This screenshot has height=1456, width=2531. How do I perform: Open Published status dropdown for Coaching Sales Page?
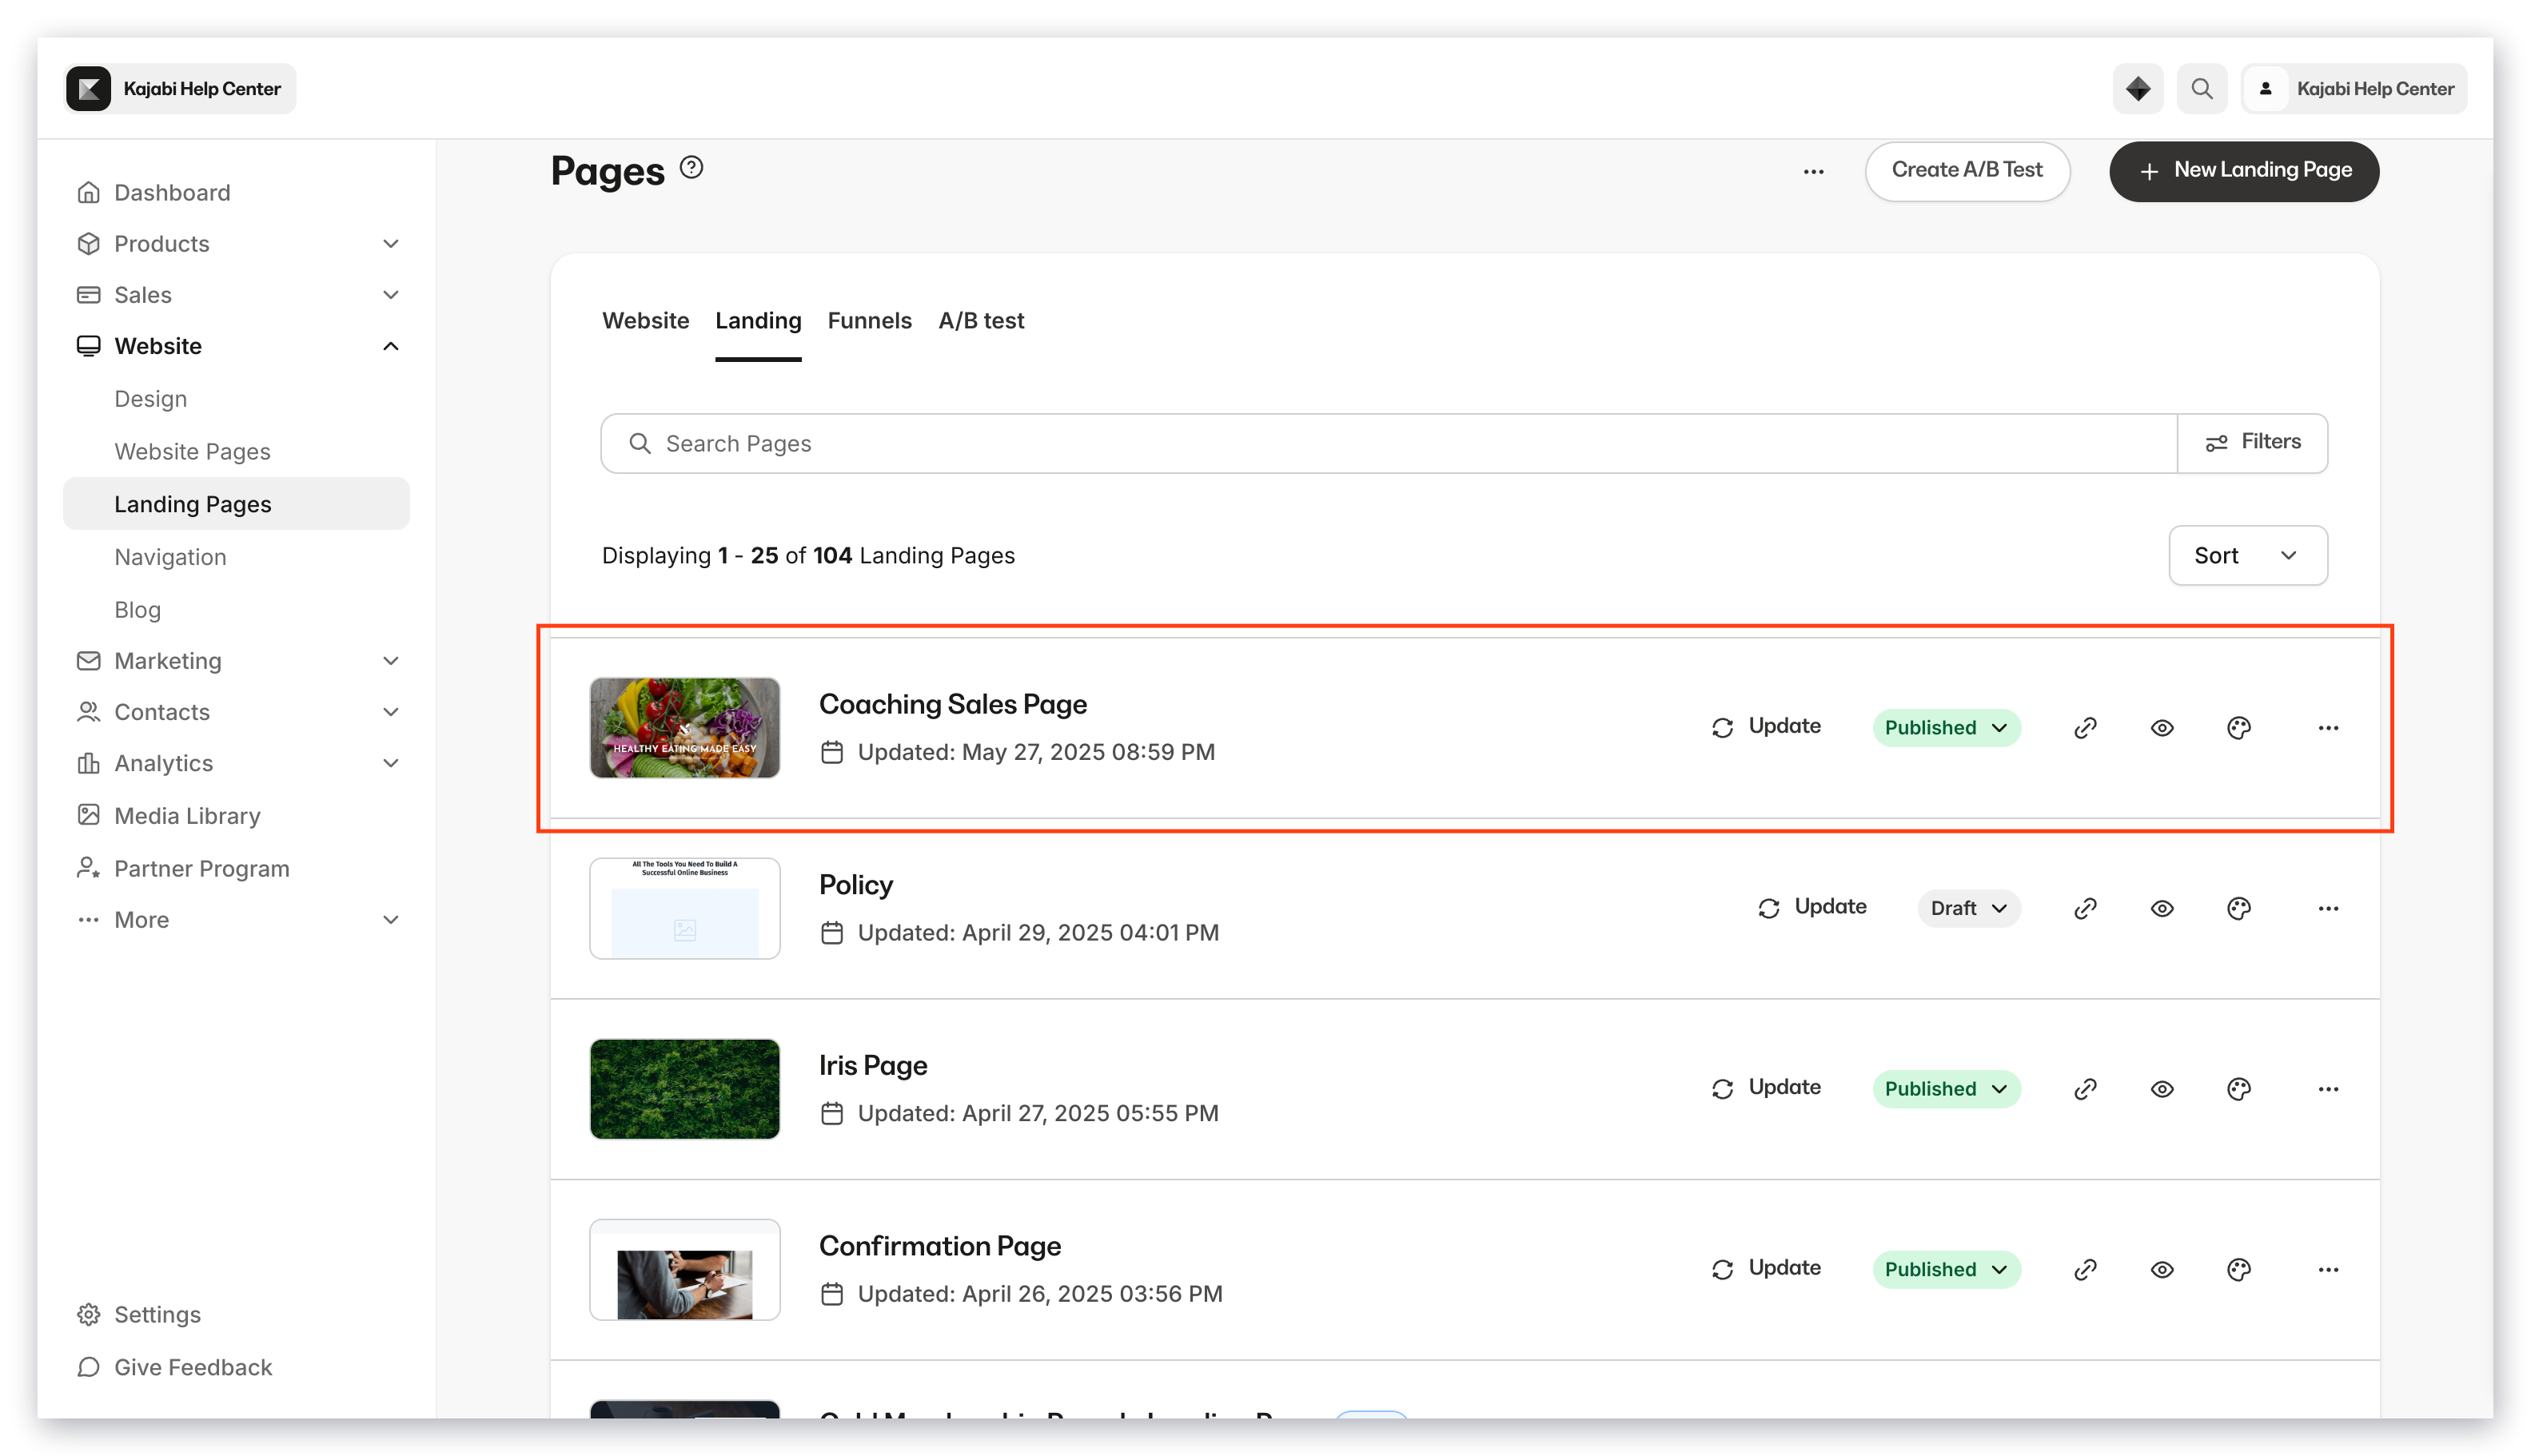click(x=1945, y=727)
